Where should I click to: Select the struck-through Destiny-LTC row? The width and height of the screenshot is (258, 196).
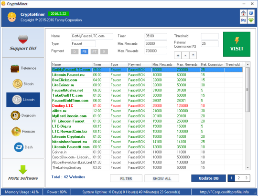coord(147,106)
